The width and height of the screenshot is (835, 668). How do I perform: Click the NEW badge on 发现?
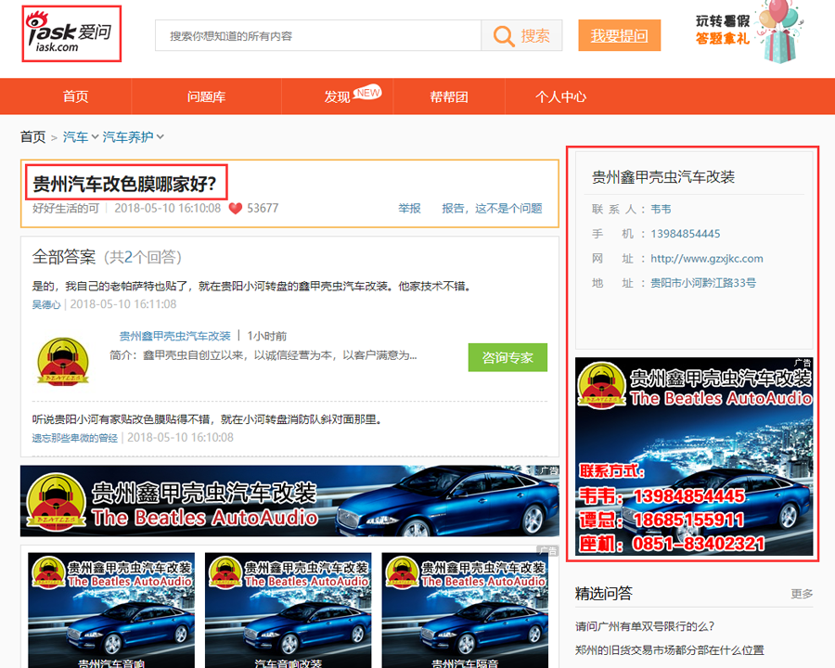click(367, 93)
